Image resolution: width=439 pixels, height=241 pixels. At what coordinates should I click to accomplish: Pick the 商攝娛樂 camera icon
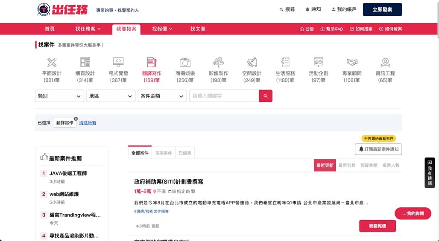click(x=185, y=63)
